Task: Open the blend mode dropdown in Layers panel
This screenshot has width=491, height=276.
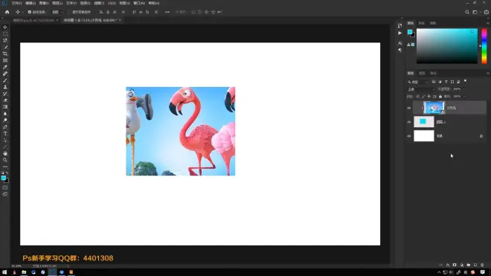Action: tap(421, 89)
